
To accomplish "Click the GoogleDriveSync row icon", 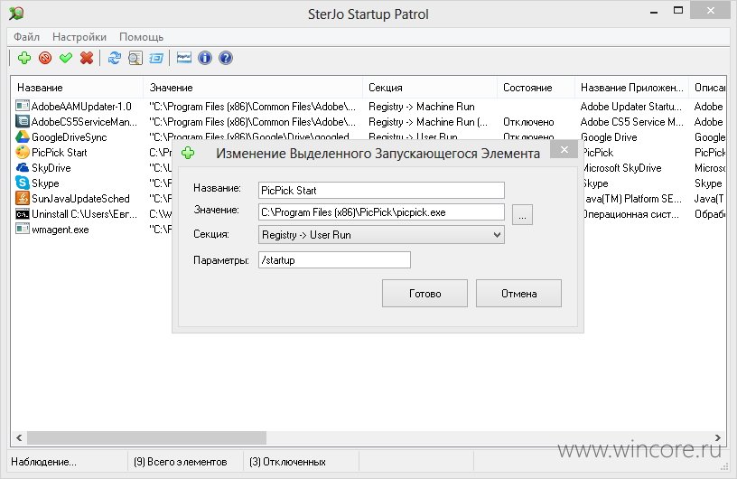I will pos(22,137).
